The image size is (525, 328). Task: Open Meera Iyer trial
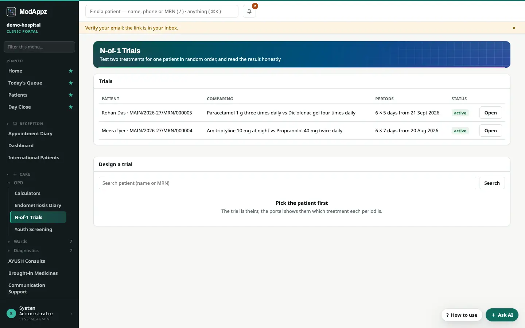490,131
